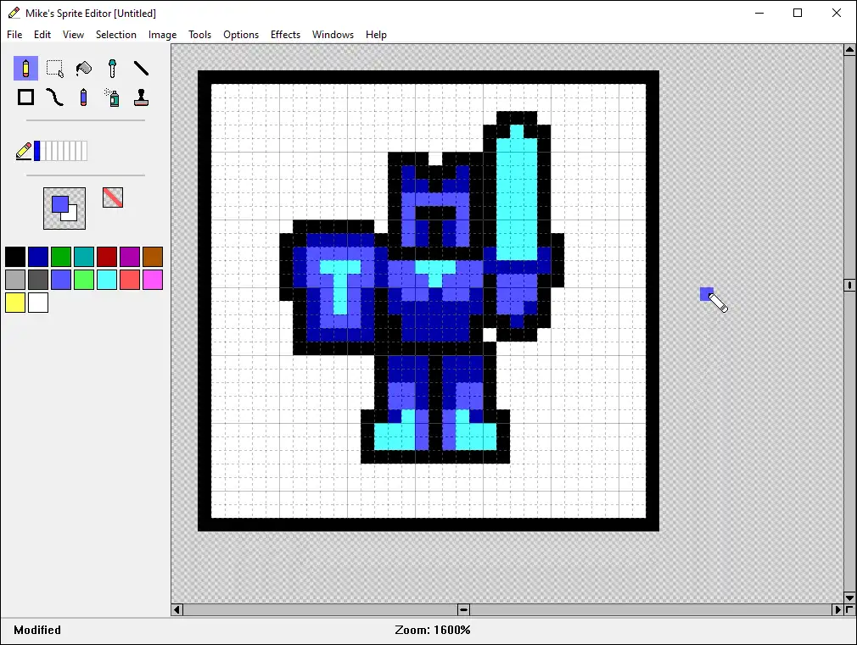This screenshot has width=857, height=645.
Task: Select the rubber Stamp tool
Action: click(141, 97)
